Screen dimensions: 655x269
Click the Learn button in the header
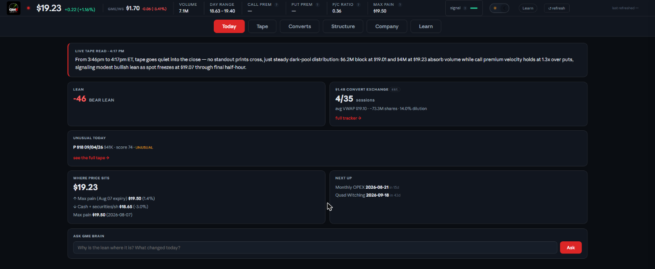click(528, 8)
